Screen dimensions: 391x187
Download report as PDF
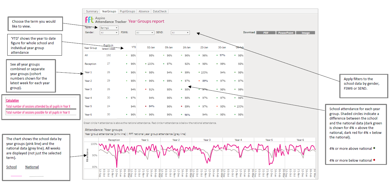click(266, 33)
